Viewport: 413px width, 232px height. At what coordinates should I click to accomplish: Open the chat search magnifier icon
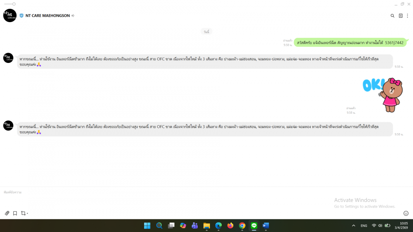click(392, 16)
